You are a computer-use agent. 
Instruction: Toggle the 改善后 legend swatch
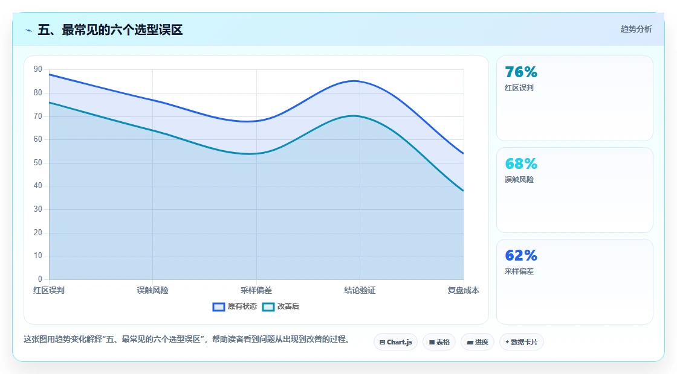(268, 307)
